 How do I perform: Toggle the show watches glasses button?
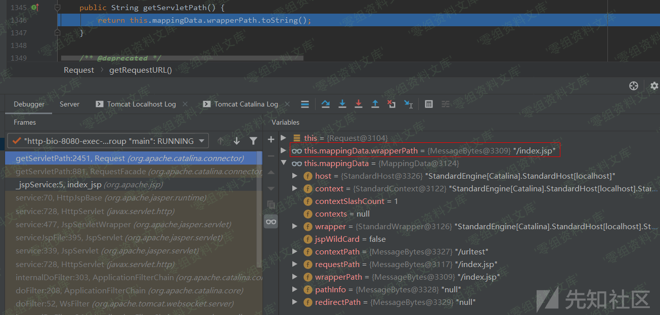coord(271,221)
